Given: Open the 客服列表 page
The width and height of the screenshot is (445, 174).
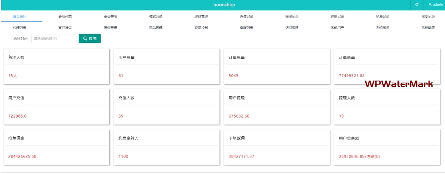Looking at the screenshot, I should click(x=247, y=28).
